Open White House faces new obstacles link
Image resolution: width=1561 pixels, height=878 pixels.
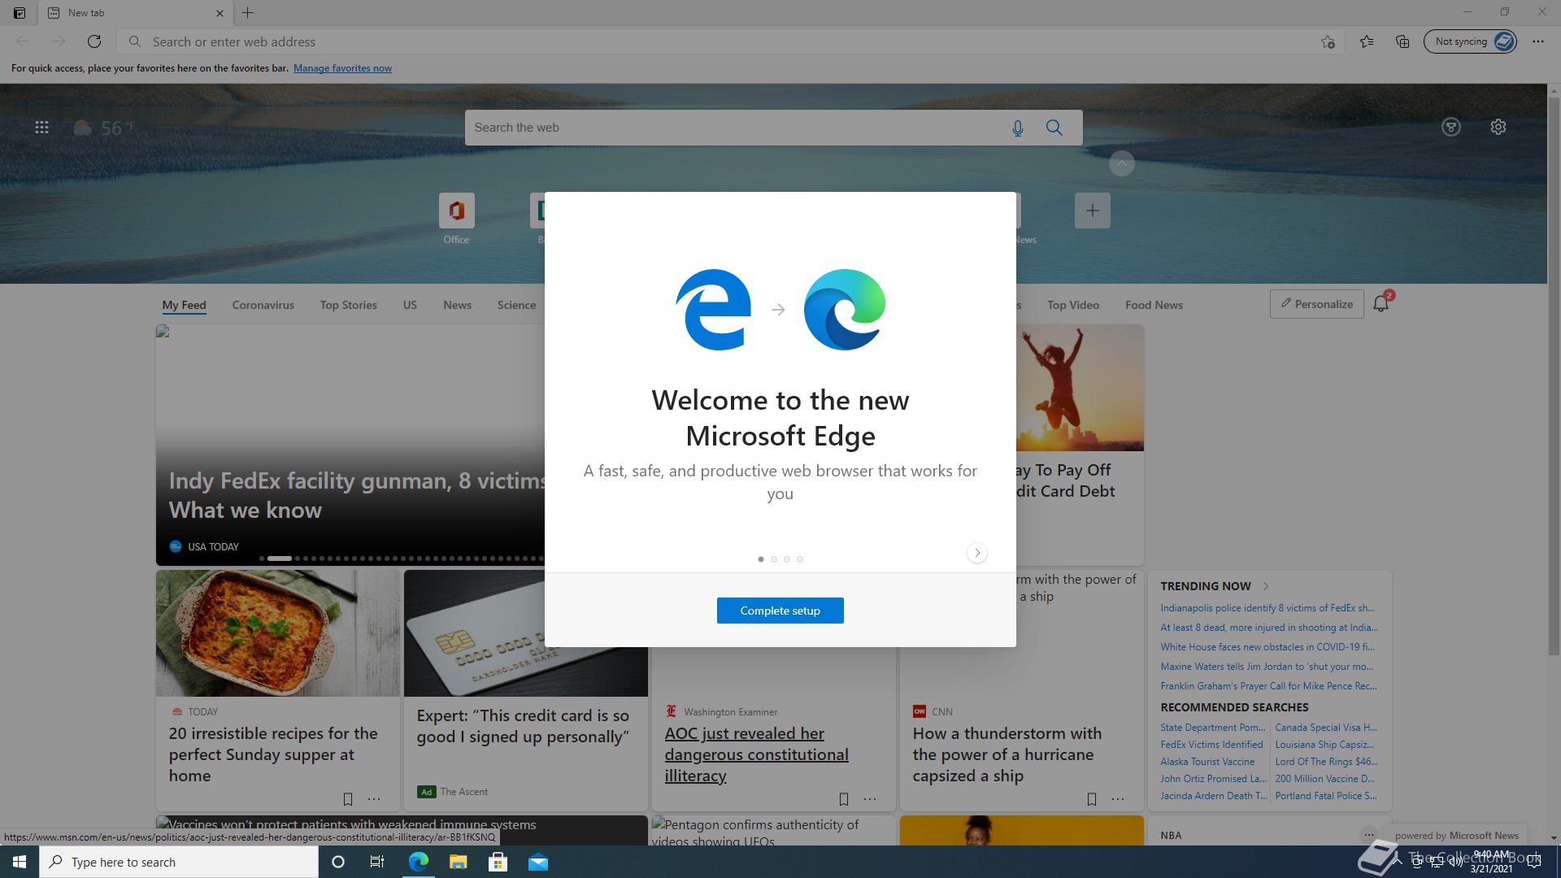[1267, 647]
